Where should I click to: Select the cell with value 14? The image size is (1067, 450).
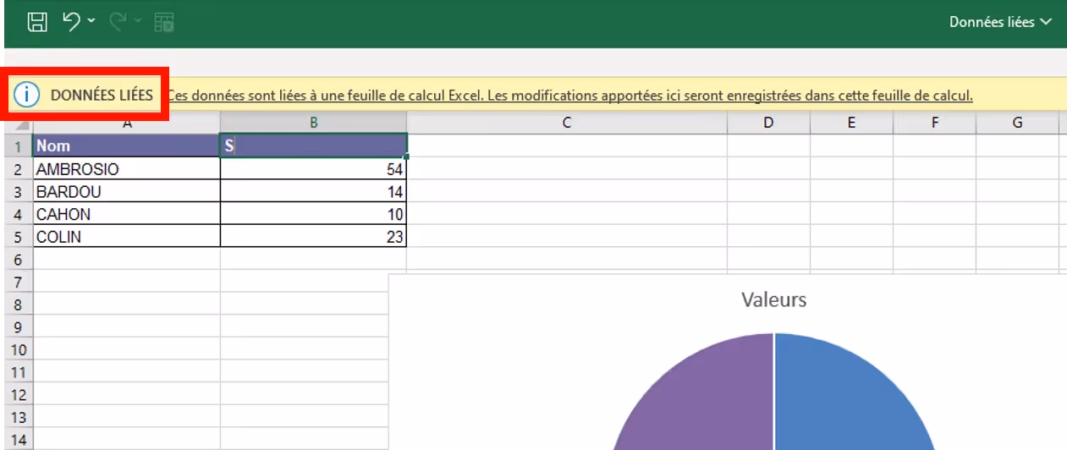pyautogui.click(x=313, y=192)
